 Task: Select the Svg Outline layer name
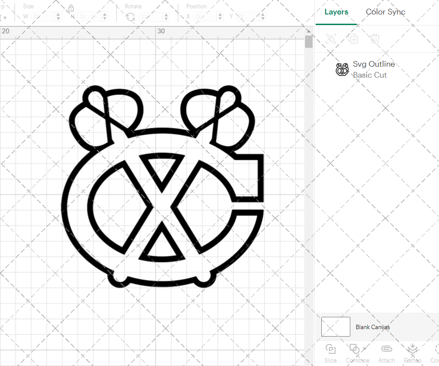(x=374, y=64)
